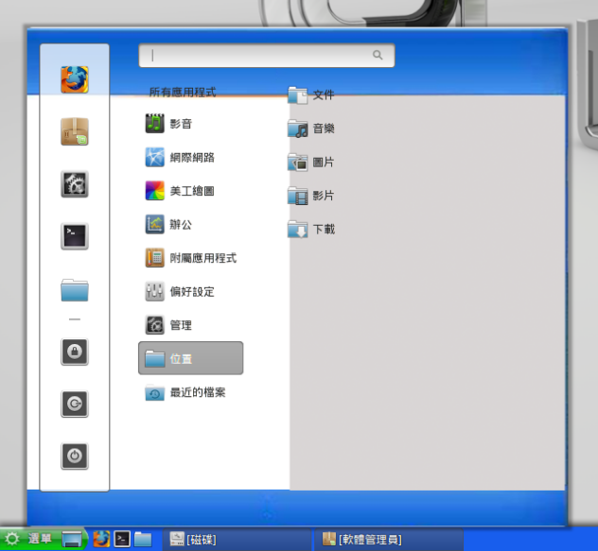Launch Terminal from the taskbar launcher

click(x=122, y=540)
